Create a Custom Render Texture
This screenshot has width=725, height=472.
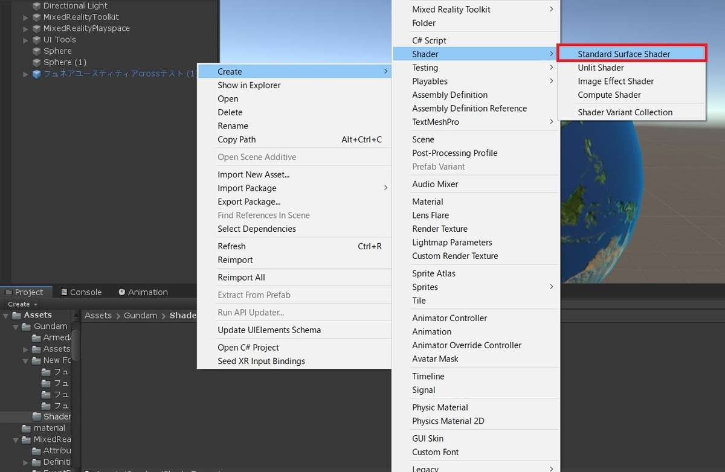tap(476, 256)
